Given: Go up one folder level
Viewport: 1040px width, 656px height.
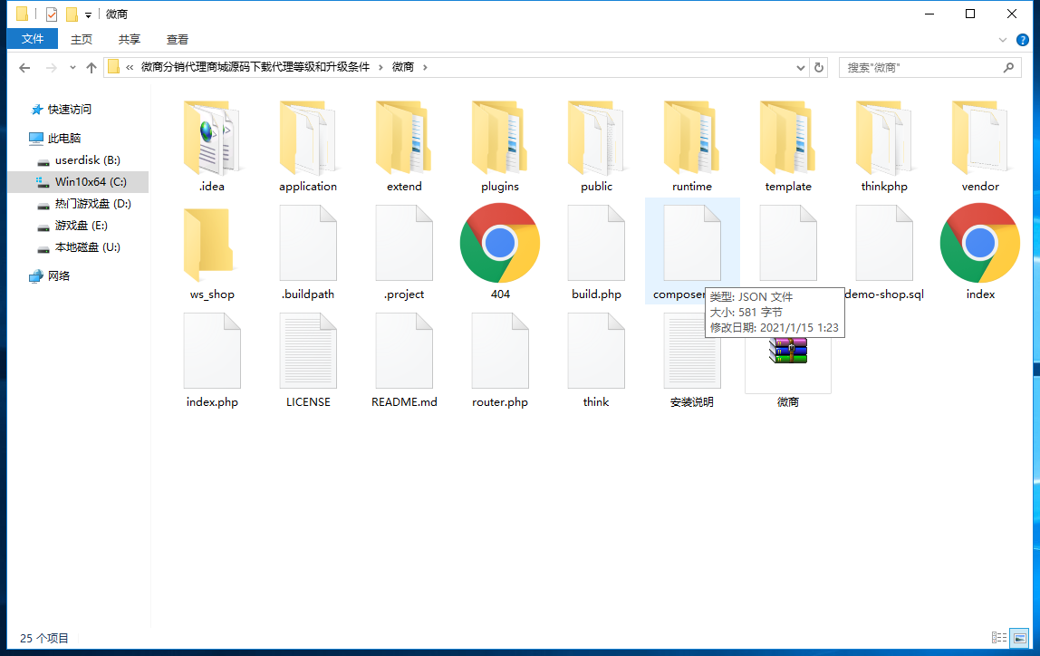Looking at the screenshot, I should click(x=91, y=67).
